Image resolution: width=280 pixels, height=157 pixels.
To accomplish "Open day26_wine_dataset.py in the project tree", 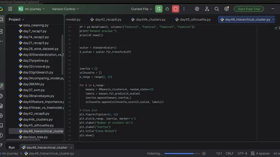I will [x=39, y=49].
